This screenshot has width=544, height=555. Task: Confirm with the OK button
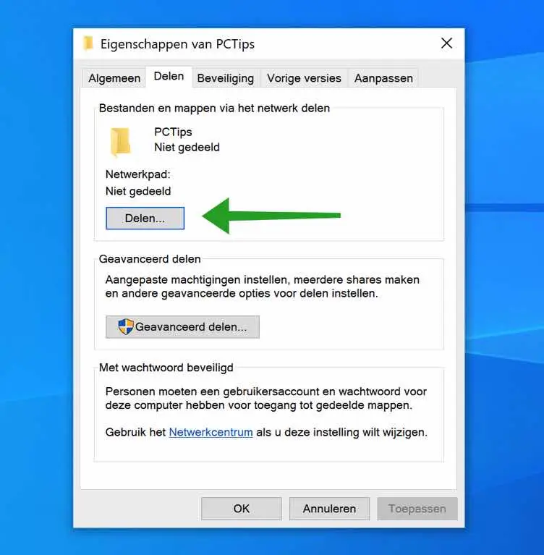click(242, 509)
